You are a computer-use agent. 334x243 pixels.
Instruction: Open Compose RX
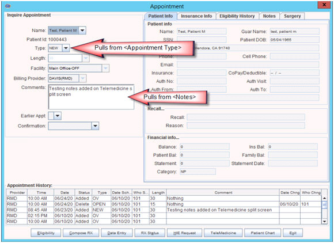click(81, 233)
